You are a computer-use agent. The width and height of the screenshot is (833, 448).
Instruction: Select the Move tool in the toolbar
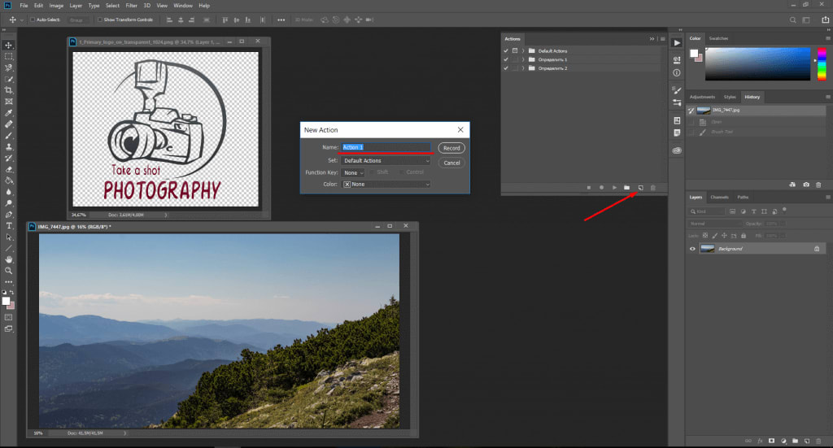coord(8,45)
